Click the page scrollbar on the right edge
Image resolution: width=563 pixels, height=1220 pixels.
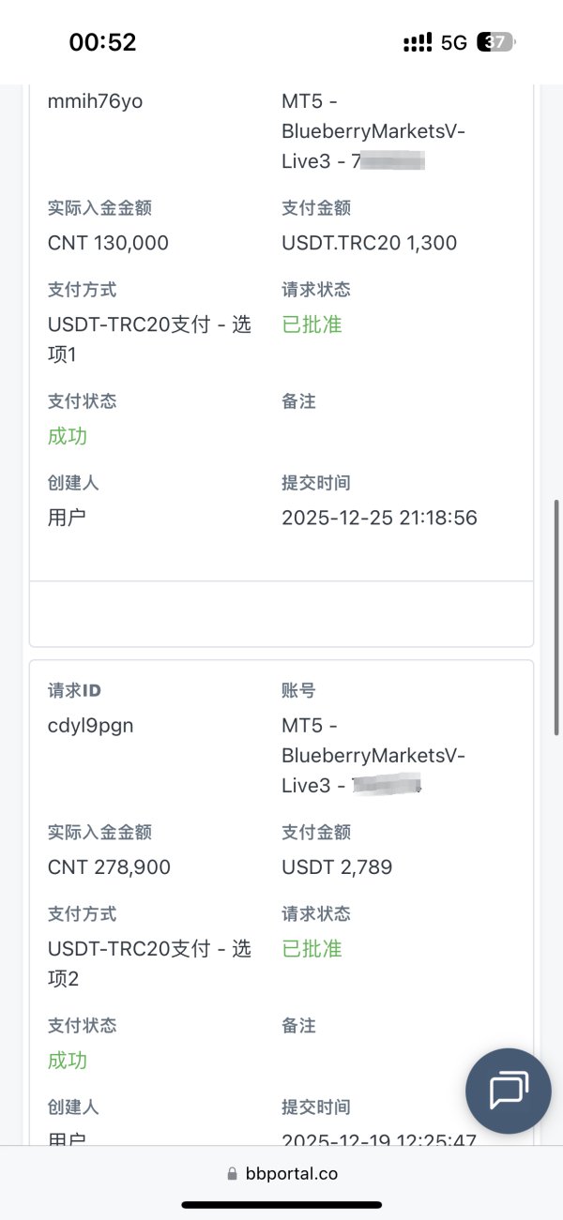coord(557,619)
